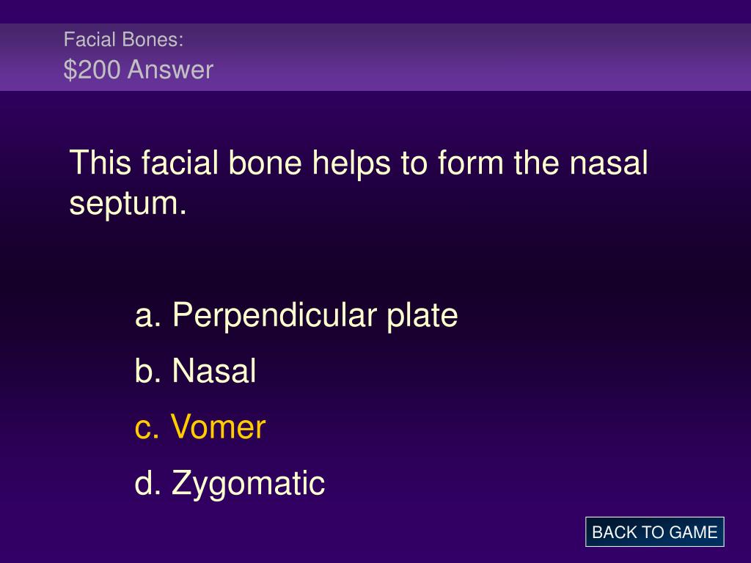Image resolution: width=751 pixels, height=563 pixels.
Task: Click the word 'helps' in the question
Action: click(351, 163)
